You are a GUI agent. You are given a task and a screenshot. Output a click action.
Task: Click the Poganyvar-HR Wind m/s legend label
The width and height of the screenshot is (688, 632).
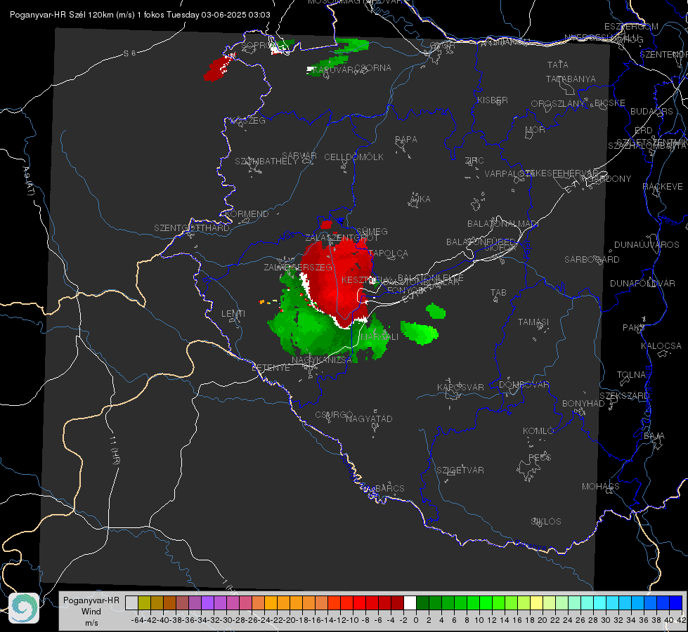(91, 611)
